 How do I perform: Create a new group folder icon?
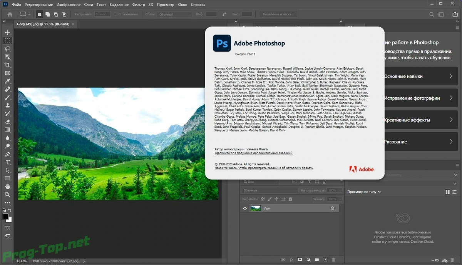(x=317, y=260)
